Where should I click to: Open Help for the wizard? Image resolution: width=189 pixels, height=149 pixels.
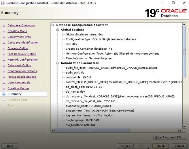[x=10, y=146]
